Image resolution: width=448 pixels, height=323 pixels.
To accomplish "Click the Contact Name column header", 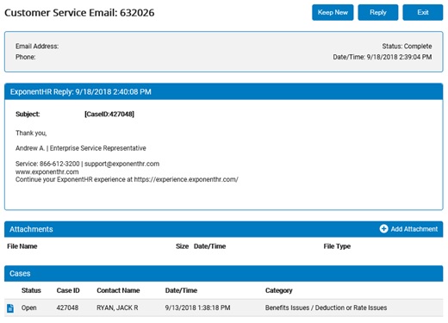I will [x=118, y=290].
